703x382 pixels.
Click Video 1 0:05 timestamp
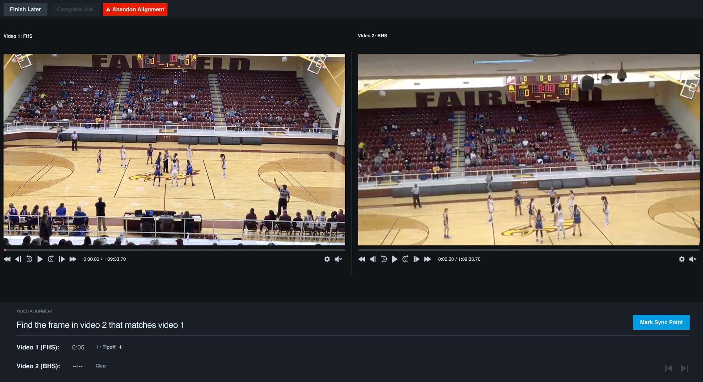(x=78, y=347)
